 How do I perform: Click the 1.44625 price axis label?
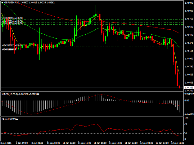coord(189,75)
